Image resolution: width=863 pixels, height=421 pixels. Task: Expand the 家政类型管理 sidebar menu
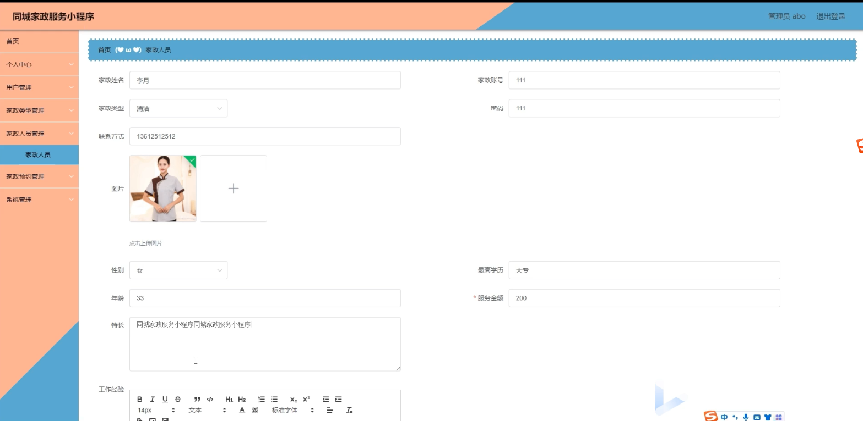(39, 110)
